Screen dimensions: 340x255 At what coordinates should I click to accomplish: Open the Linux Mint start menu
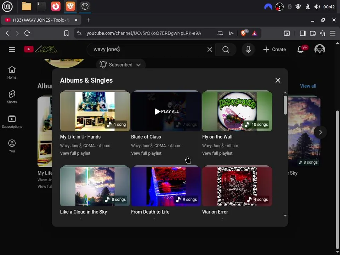(x=7, y=6)
